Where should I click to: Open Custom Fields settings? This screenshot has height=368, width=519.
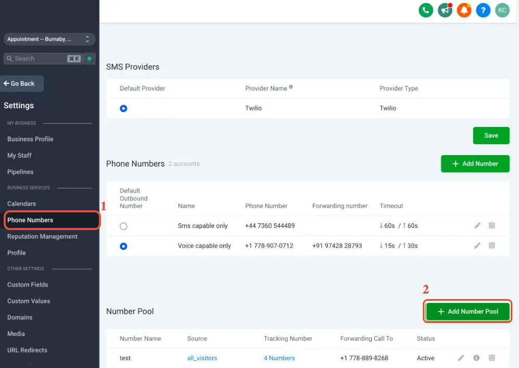pos(28,285)
